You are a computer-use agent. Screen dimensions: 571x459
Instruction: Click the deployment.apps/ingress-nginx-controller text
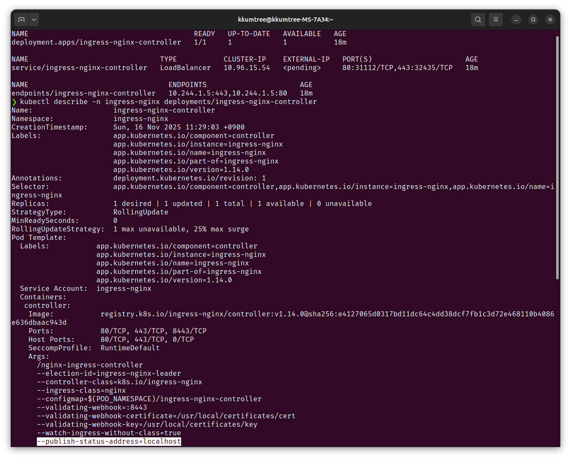click(x=96, y=42)
